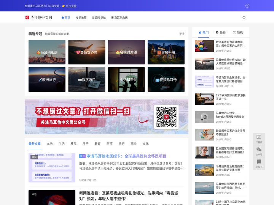The image size is (274, 205).
Task: Open sidebar article 12条中国飞往马耳他的航
Action: click(x=231, y=202)
